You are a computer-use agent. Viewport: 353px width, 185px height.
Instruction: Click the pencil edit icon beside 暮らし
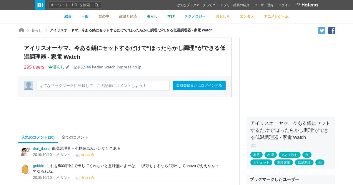coord(68,67)
